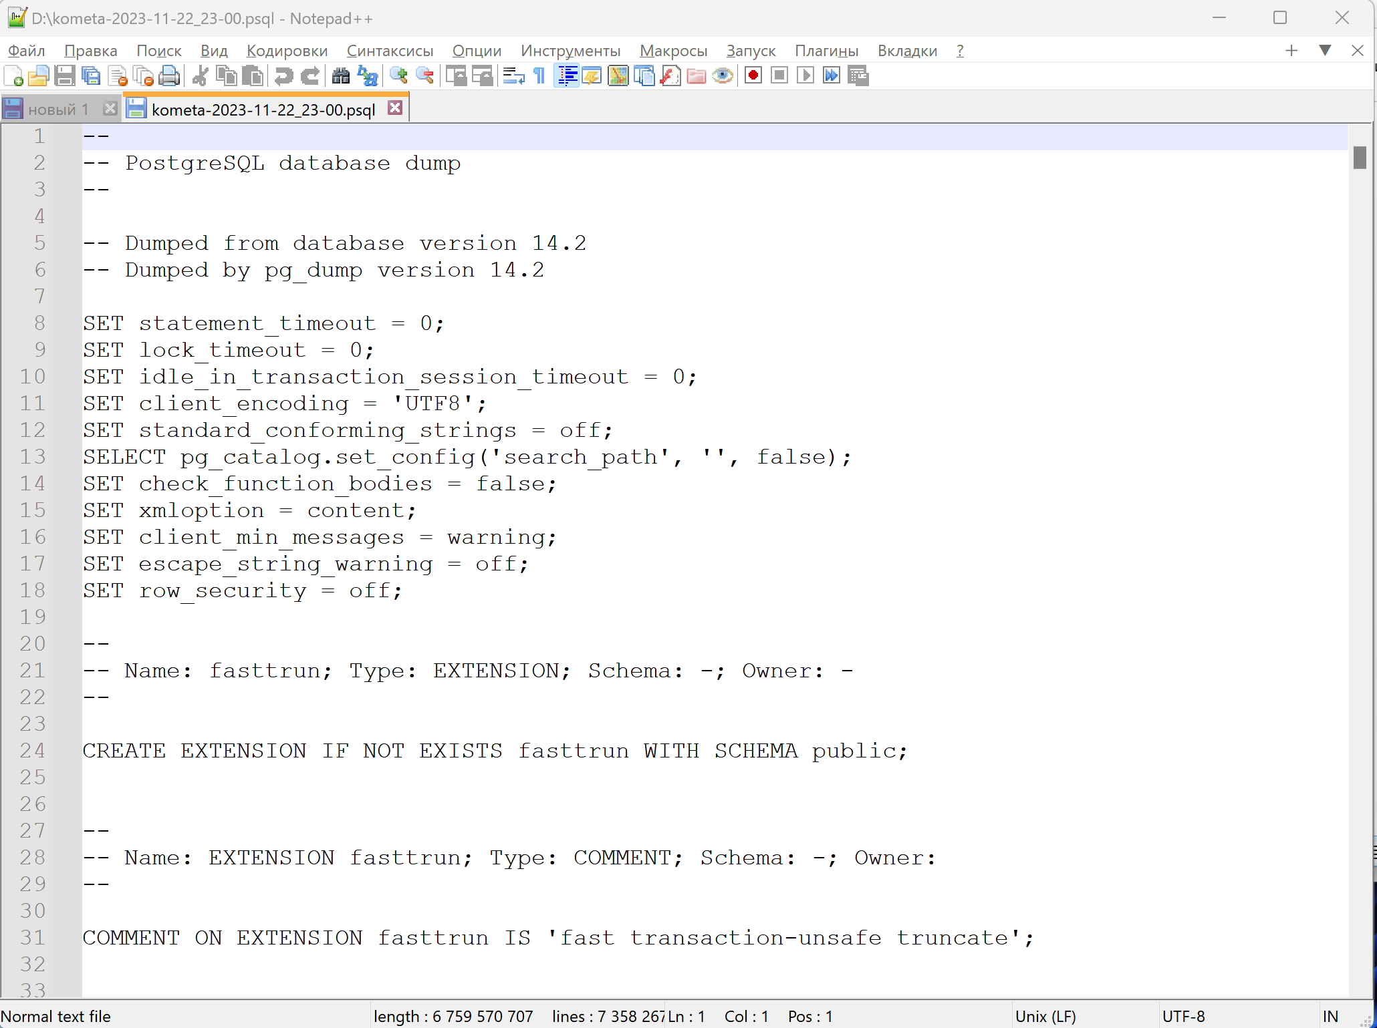Click line number 13 in the margin
Screen dimensions: 1377x1028
pyautogui.click(x=33, y=457)
